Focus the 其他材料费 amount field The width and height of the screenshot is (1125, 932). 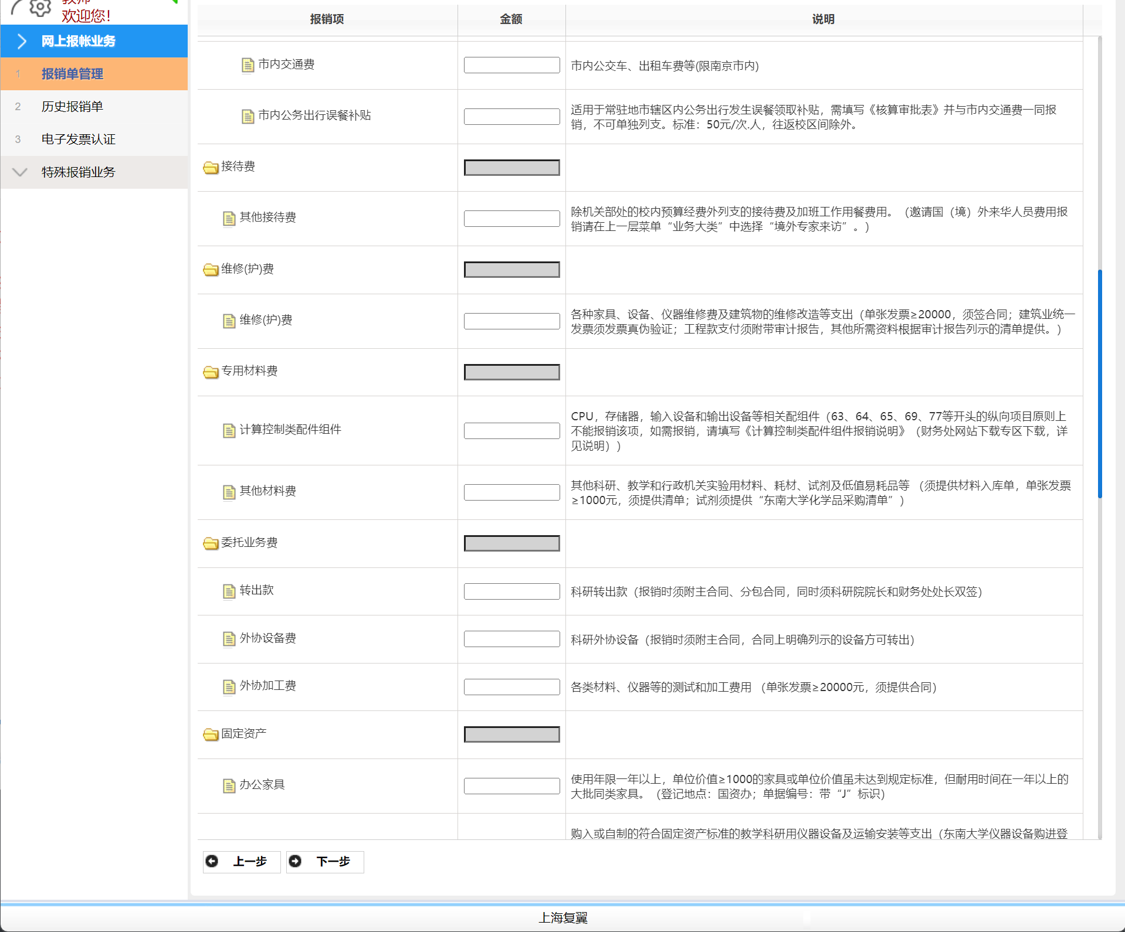click(x=511, y=492)
